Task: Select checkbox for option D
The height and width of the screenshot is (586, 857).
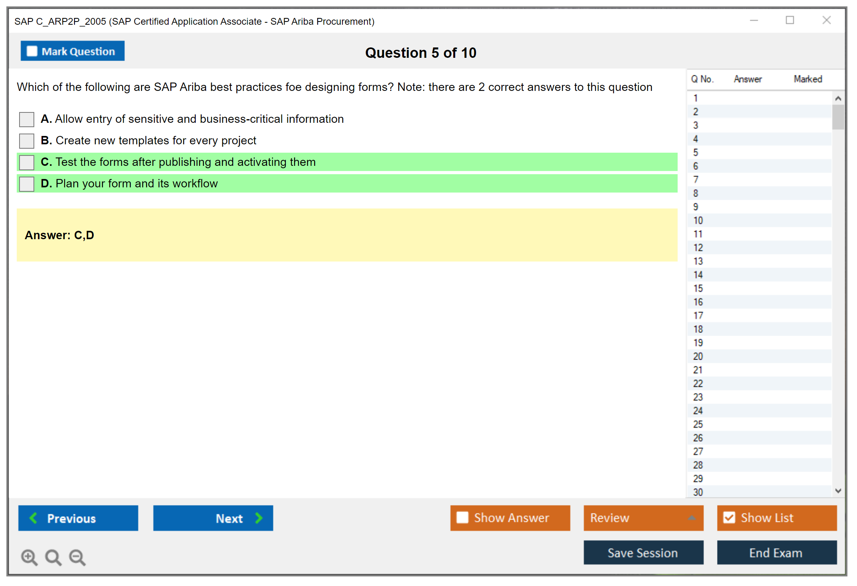Action: (x=27, y=184)
